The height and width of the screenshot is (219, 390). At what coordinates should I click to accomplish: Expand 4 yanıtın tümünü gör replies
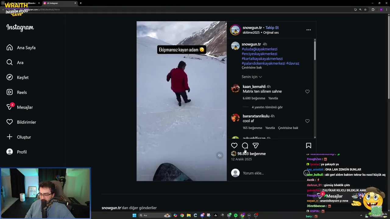[267, 107]
